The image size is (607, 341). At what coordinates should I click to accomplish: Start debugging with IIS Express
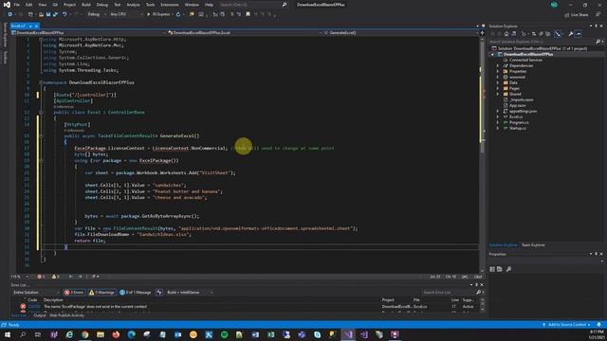pyautogui.click(x=158, y=14)
